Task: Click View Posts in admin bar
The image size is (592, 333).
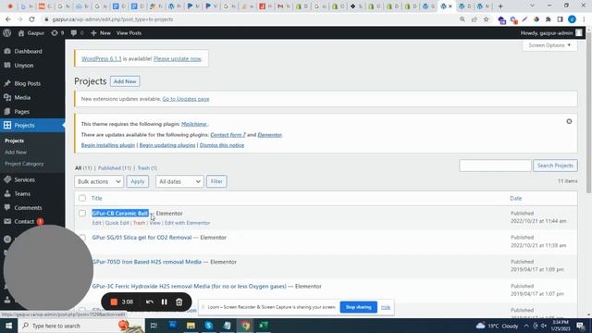Action: click(129, 33)
